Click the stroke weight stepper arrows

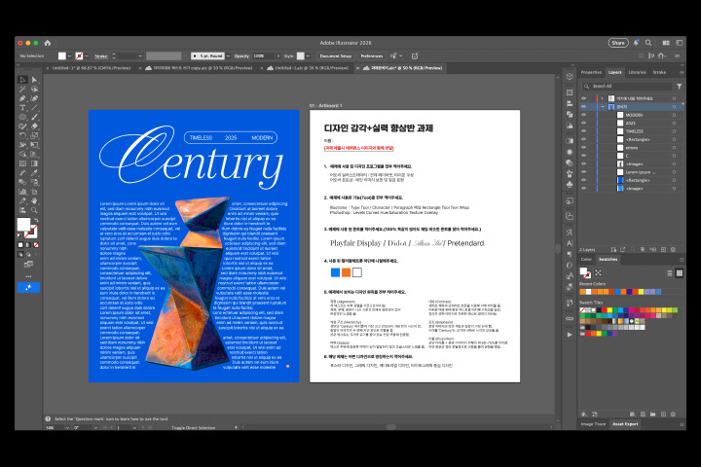pyautogui.click(x=114, y=56)
